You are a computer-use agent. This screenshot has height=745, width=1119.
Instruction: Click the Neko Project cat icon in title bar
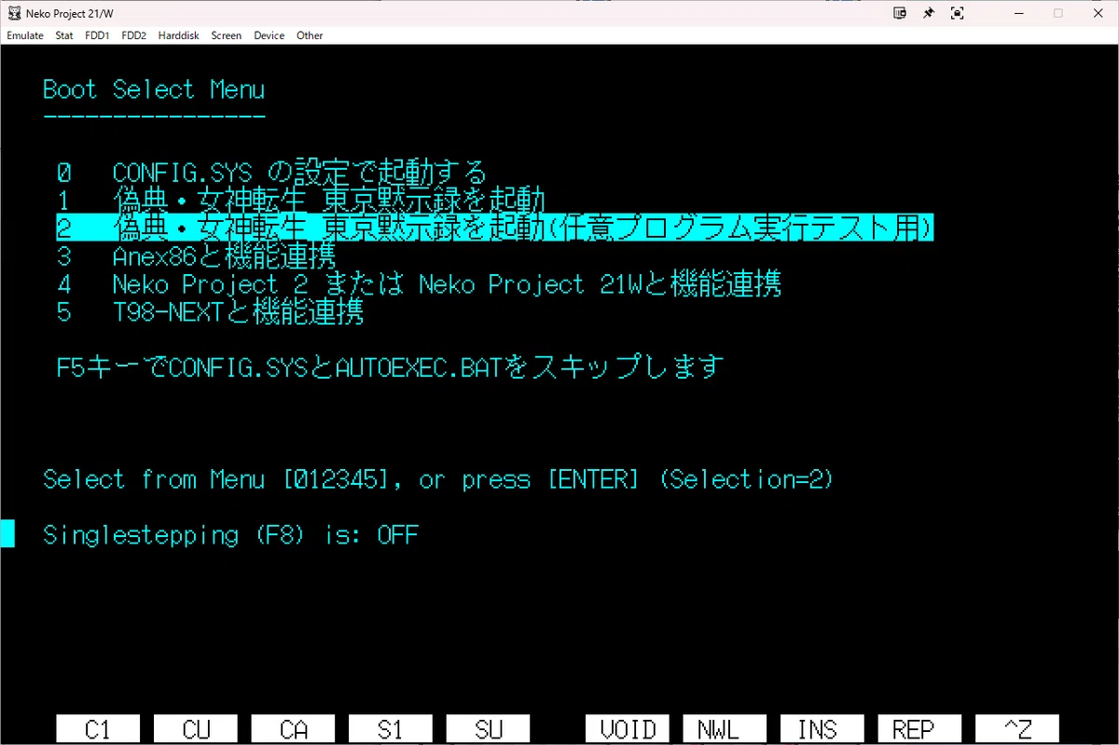pyautogui.click(x=14, y=13)
